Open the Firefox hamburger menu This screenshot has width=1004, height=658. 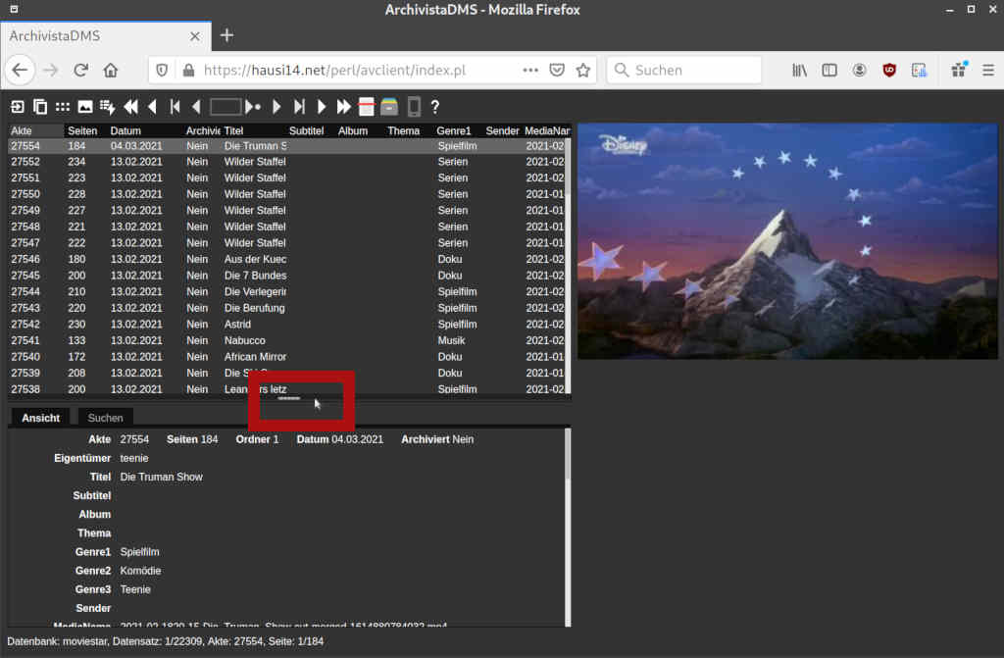click(988, 70)
